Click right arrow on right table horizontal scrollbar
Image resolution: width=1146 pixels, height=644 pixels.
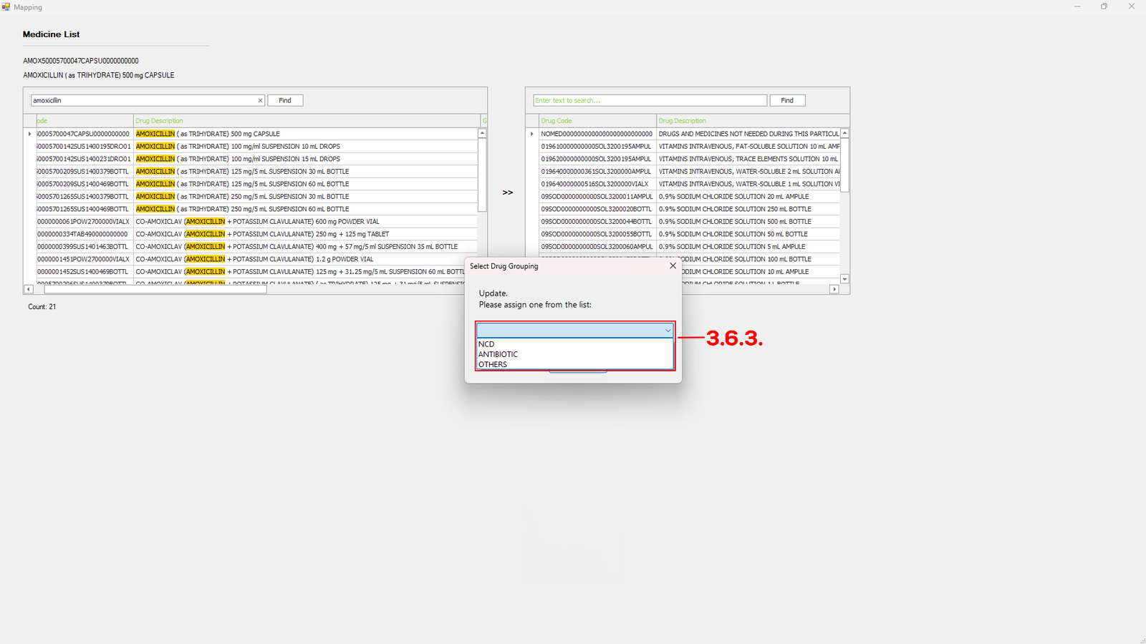(x=834, y=289)
